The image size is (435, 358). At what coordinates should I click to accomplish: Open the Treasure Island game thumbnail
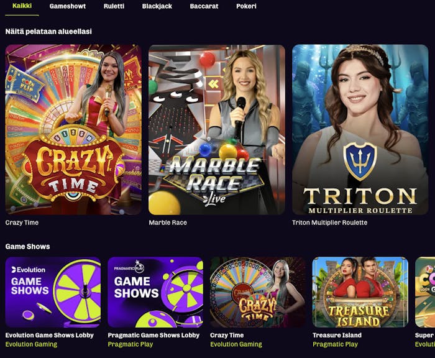(360, 292)
